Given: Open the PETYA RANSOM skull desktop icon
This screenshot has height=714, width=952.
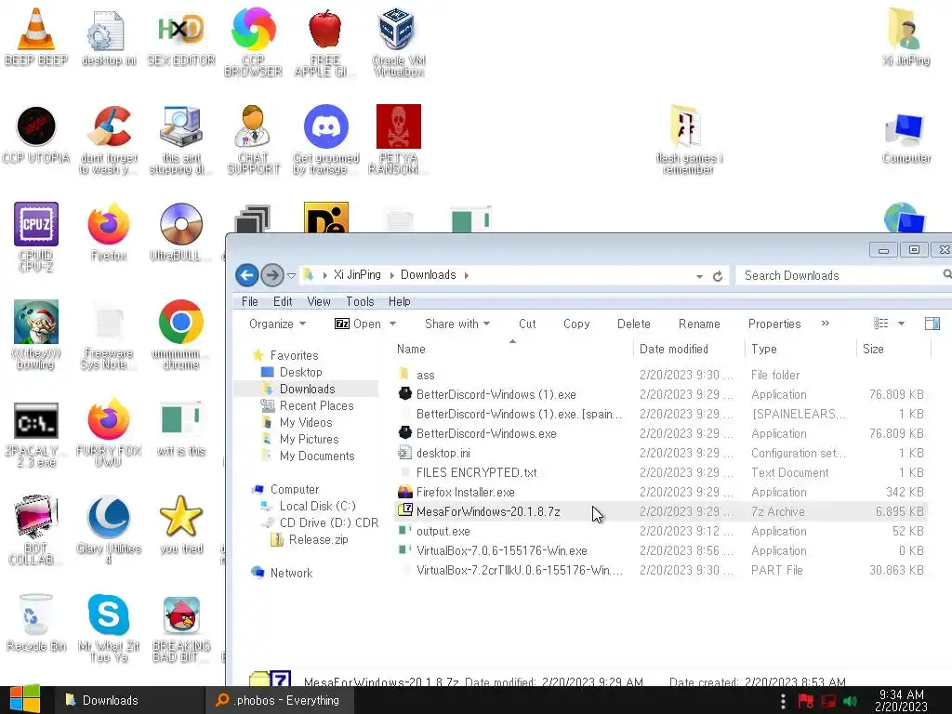Looking at the screenshot, I should pyautogui.click(x=398, y=139).
